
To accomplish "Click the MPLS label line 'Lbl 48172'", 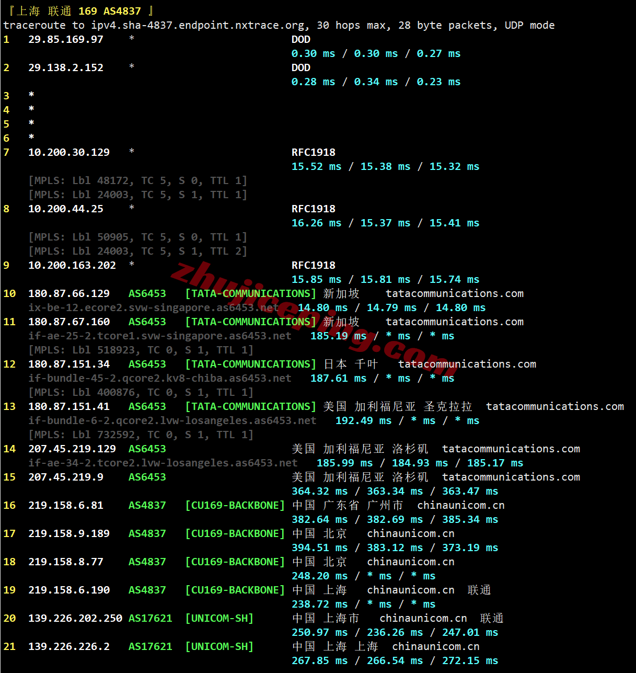I will [x=137, y=180].
